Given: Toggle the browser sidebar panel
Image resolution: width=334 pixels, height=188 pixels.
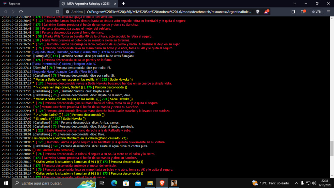Looking at the screenshot, I should pyautogui.click(x=293, y=12).
